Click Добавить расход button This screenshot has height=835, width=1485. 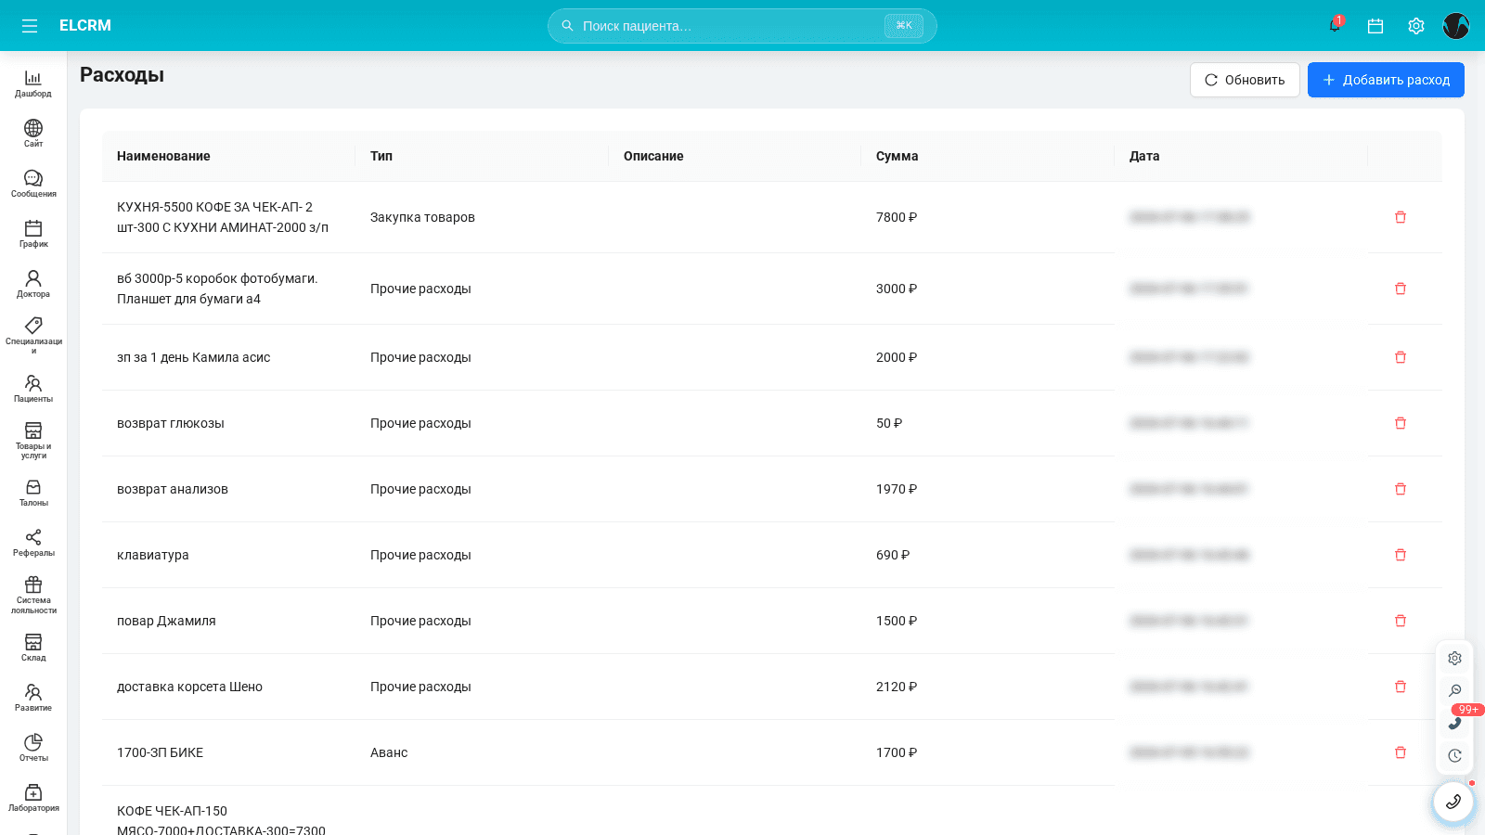(x=1386, y=80)
